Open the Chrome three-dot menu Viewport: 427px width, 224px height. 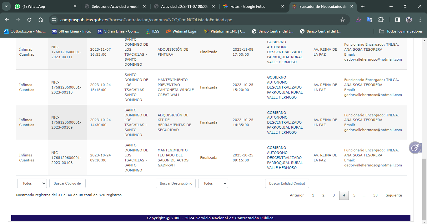420,20
